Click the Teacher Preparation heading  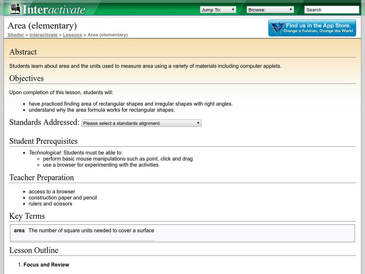tap(42, 178)
